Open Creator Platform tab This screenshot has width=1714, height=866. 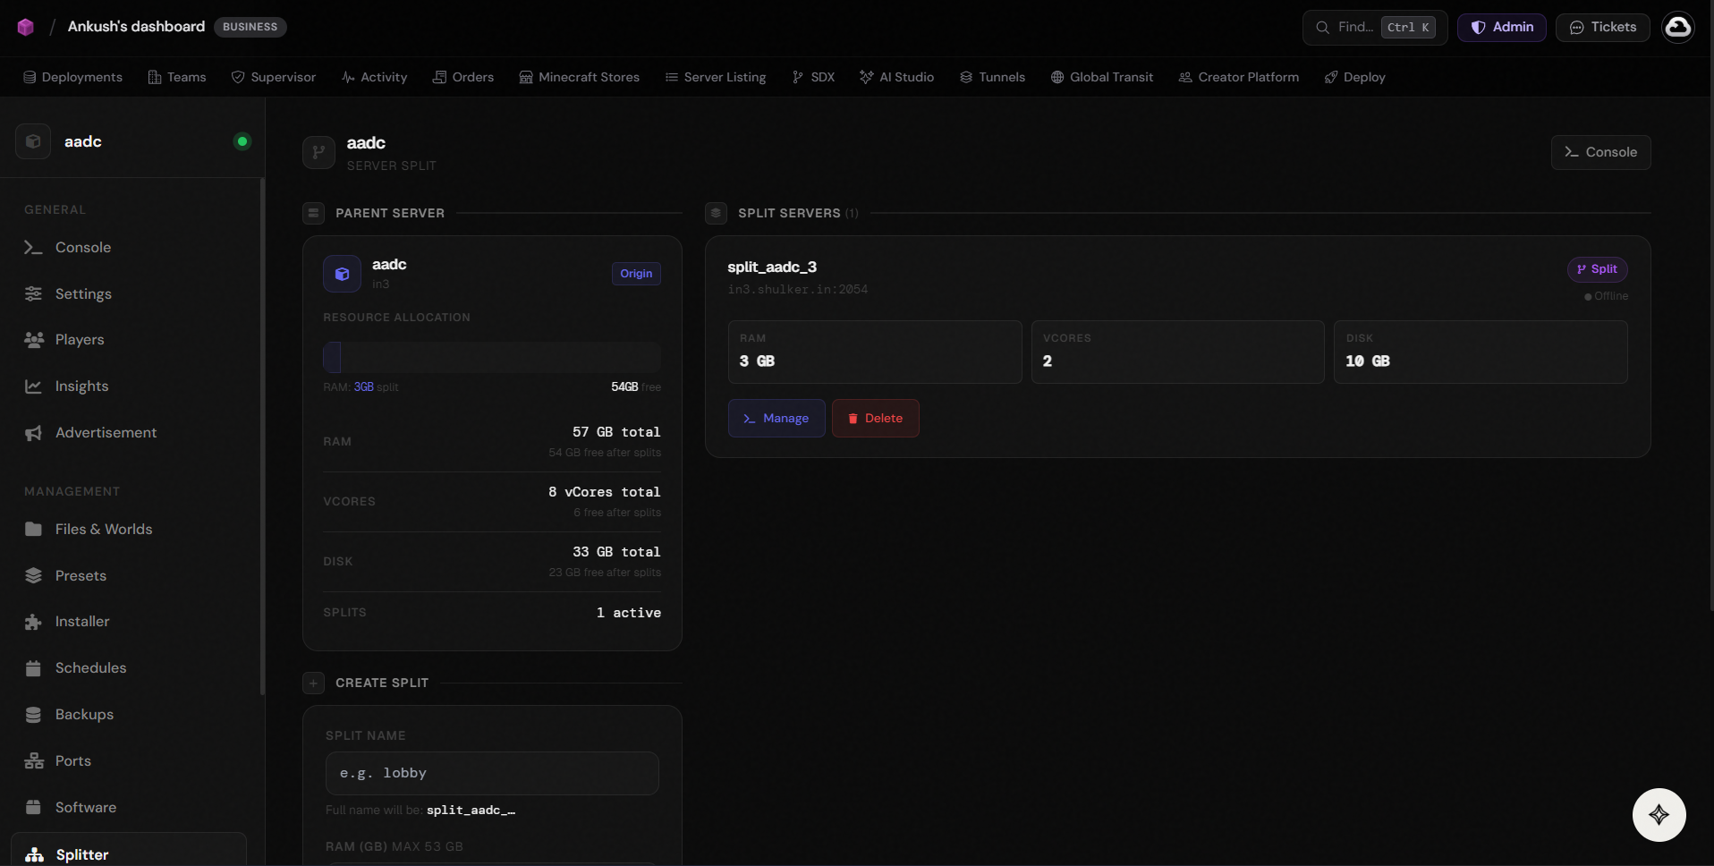tap(1239, 77)
